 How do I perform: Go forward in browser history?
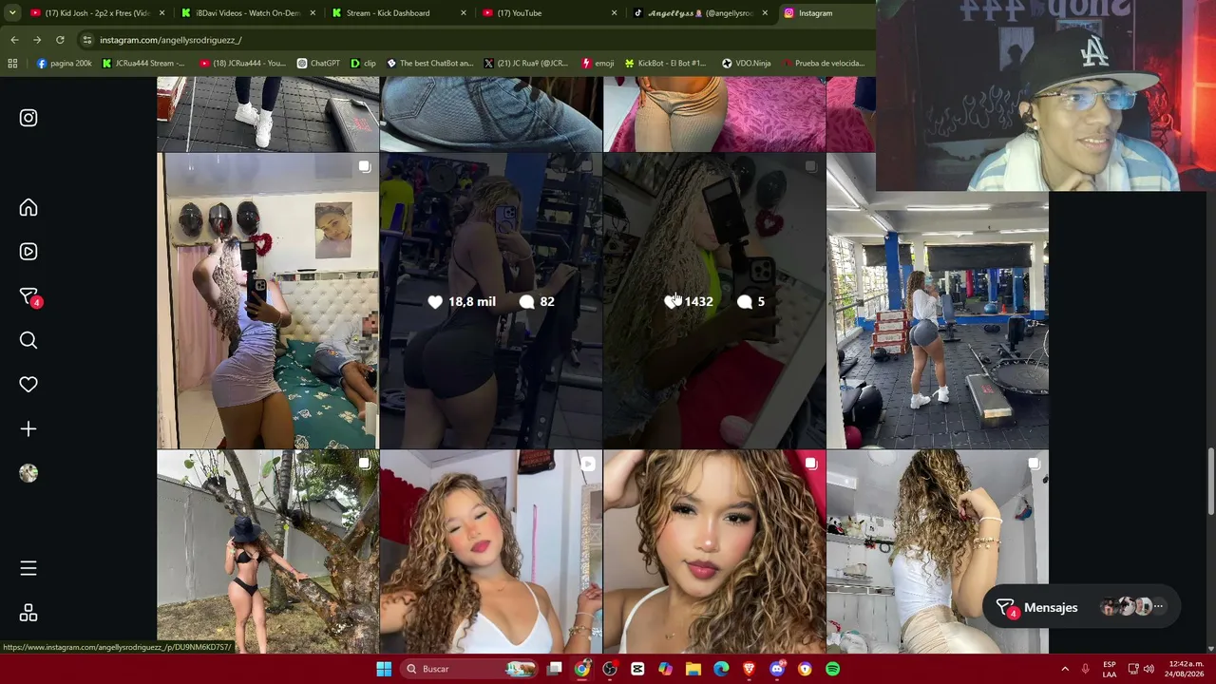tap(37, 40)
